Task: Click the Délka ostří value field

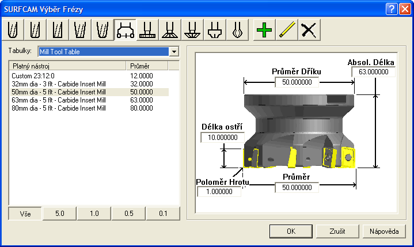Action: point(223,138)
